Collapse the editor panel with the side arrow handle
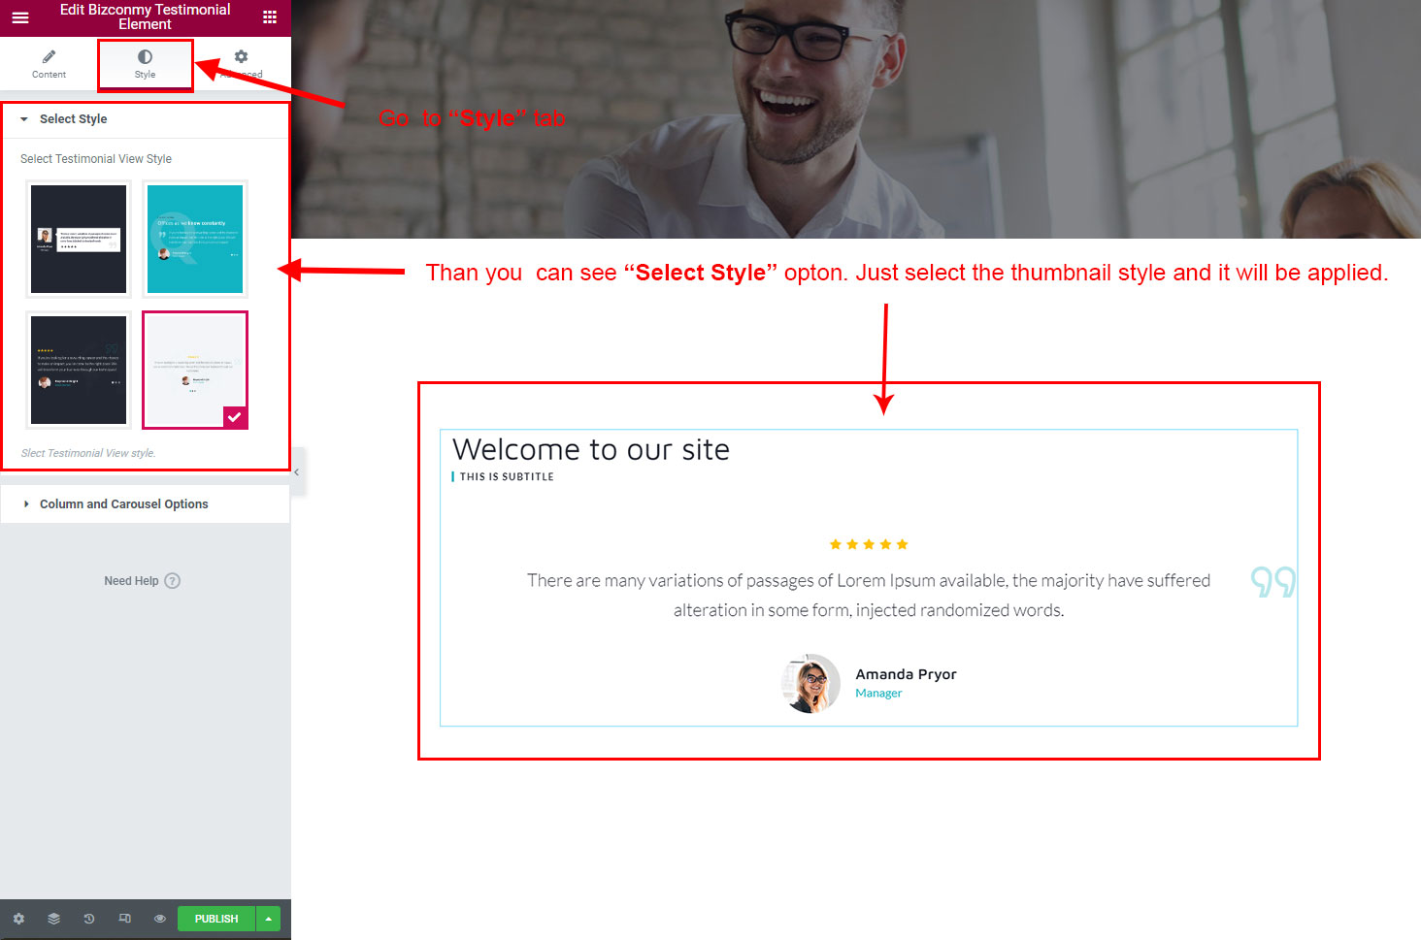Screen dimensions: 1421x940 pyautogui.click(x=297, y=472)
